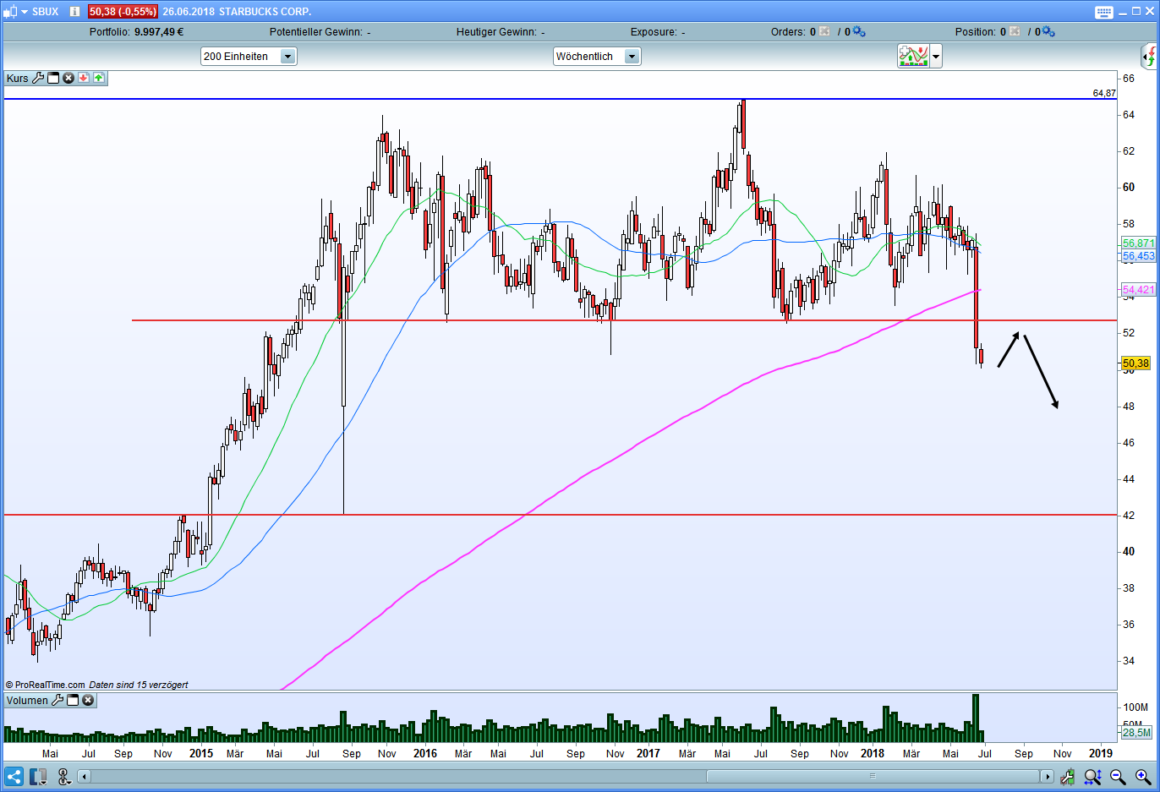Viewport: 1160px width, 792px height.
Task: Open the on-screen keyboard icon in title bar
Action: 1103,12
